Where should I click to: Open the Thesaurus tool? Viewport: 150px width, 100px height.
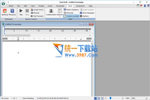[x=12, y=12]
